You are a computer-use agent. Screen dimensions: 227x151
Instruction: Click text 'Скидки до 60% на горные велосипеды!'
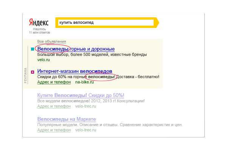(x=76, y=77)
